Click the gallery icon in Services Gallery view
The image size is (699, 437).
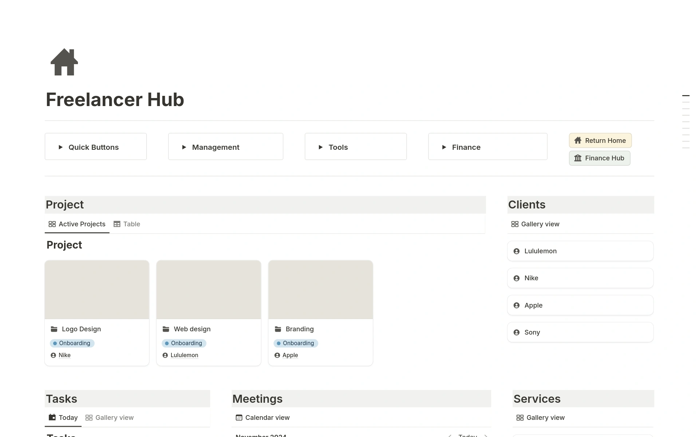(x=520, y=418)
